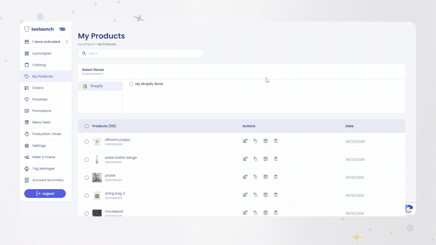This screenshot has height=245, width=436.
Task: Click the mousepad product thumbnail
Action: (97, 213)
